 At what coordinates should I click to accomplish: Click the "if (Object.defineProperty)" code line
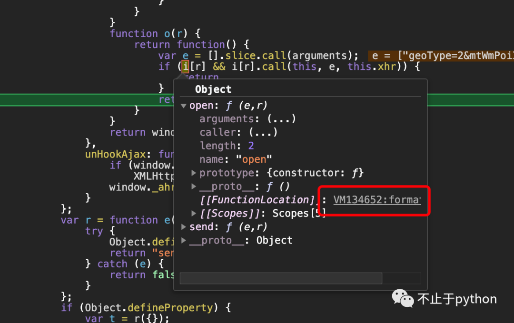tap(145, 308)
